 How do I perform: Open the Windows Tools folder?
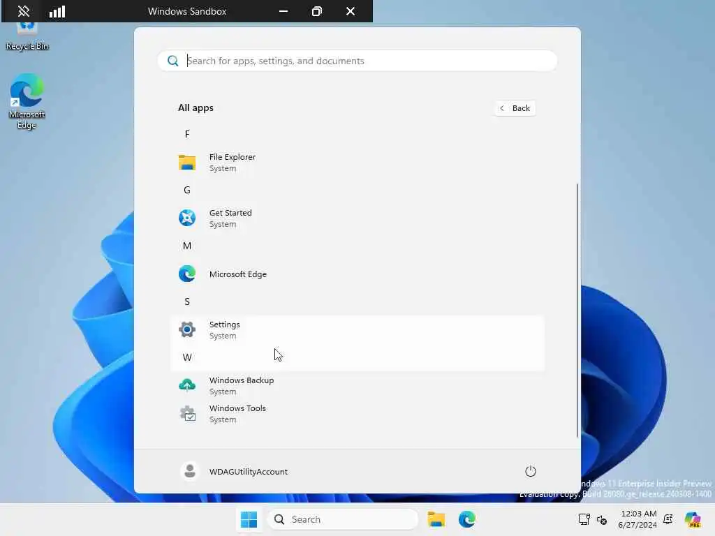(357, 413)
